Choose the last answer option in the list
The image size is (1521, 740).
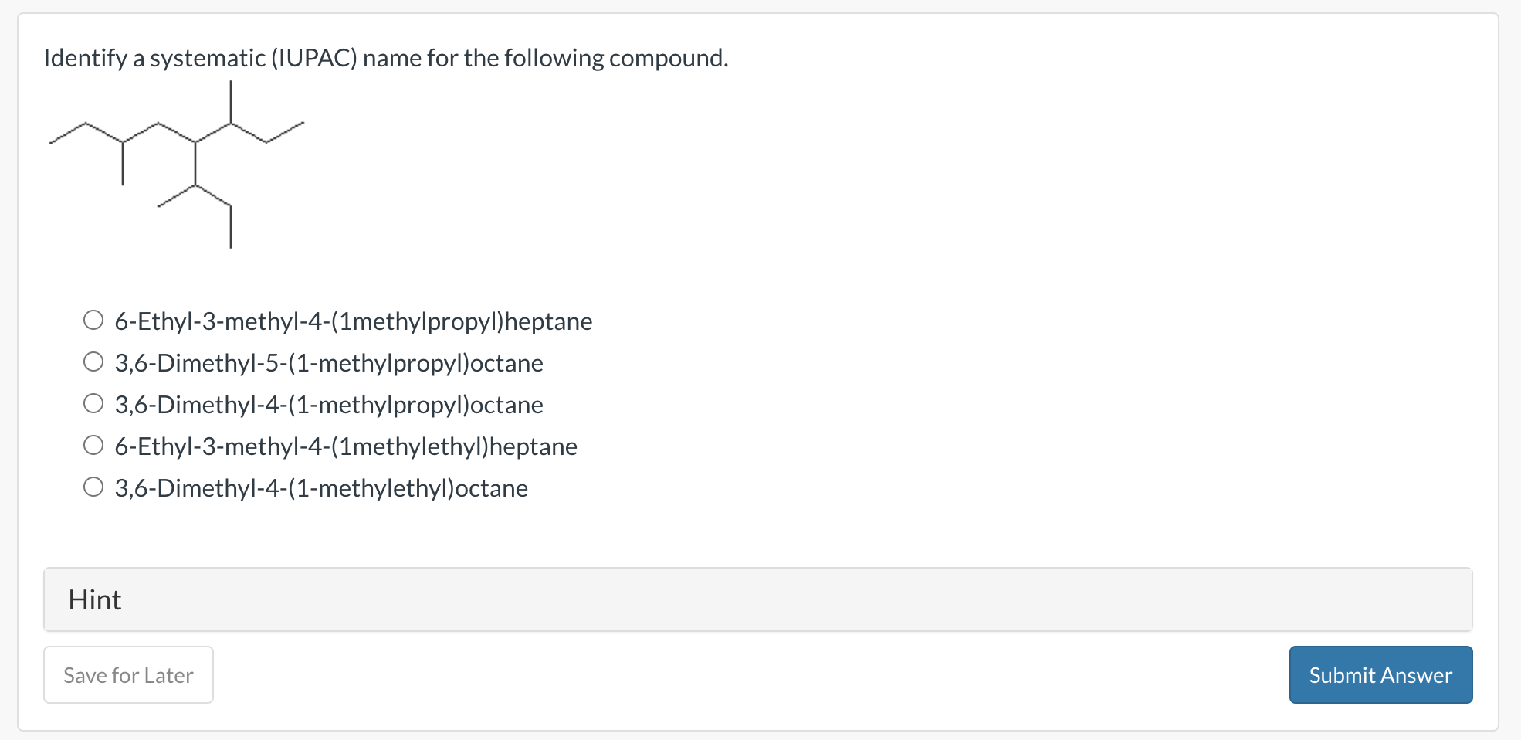320,487
